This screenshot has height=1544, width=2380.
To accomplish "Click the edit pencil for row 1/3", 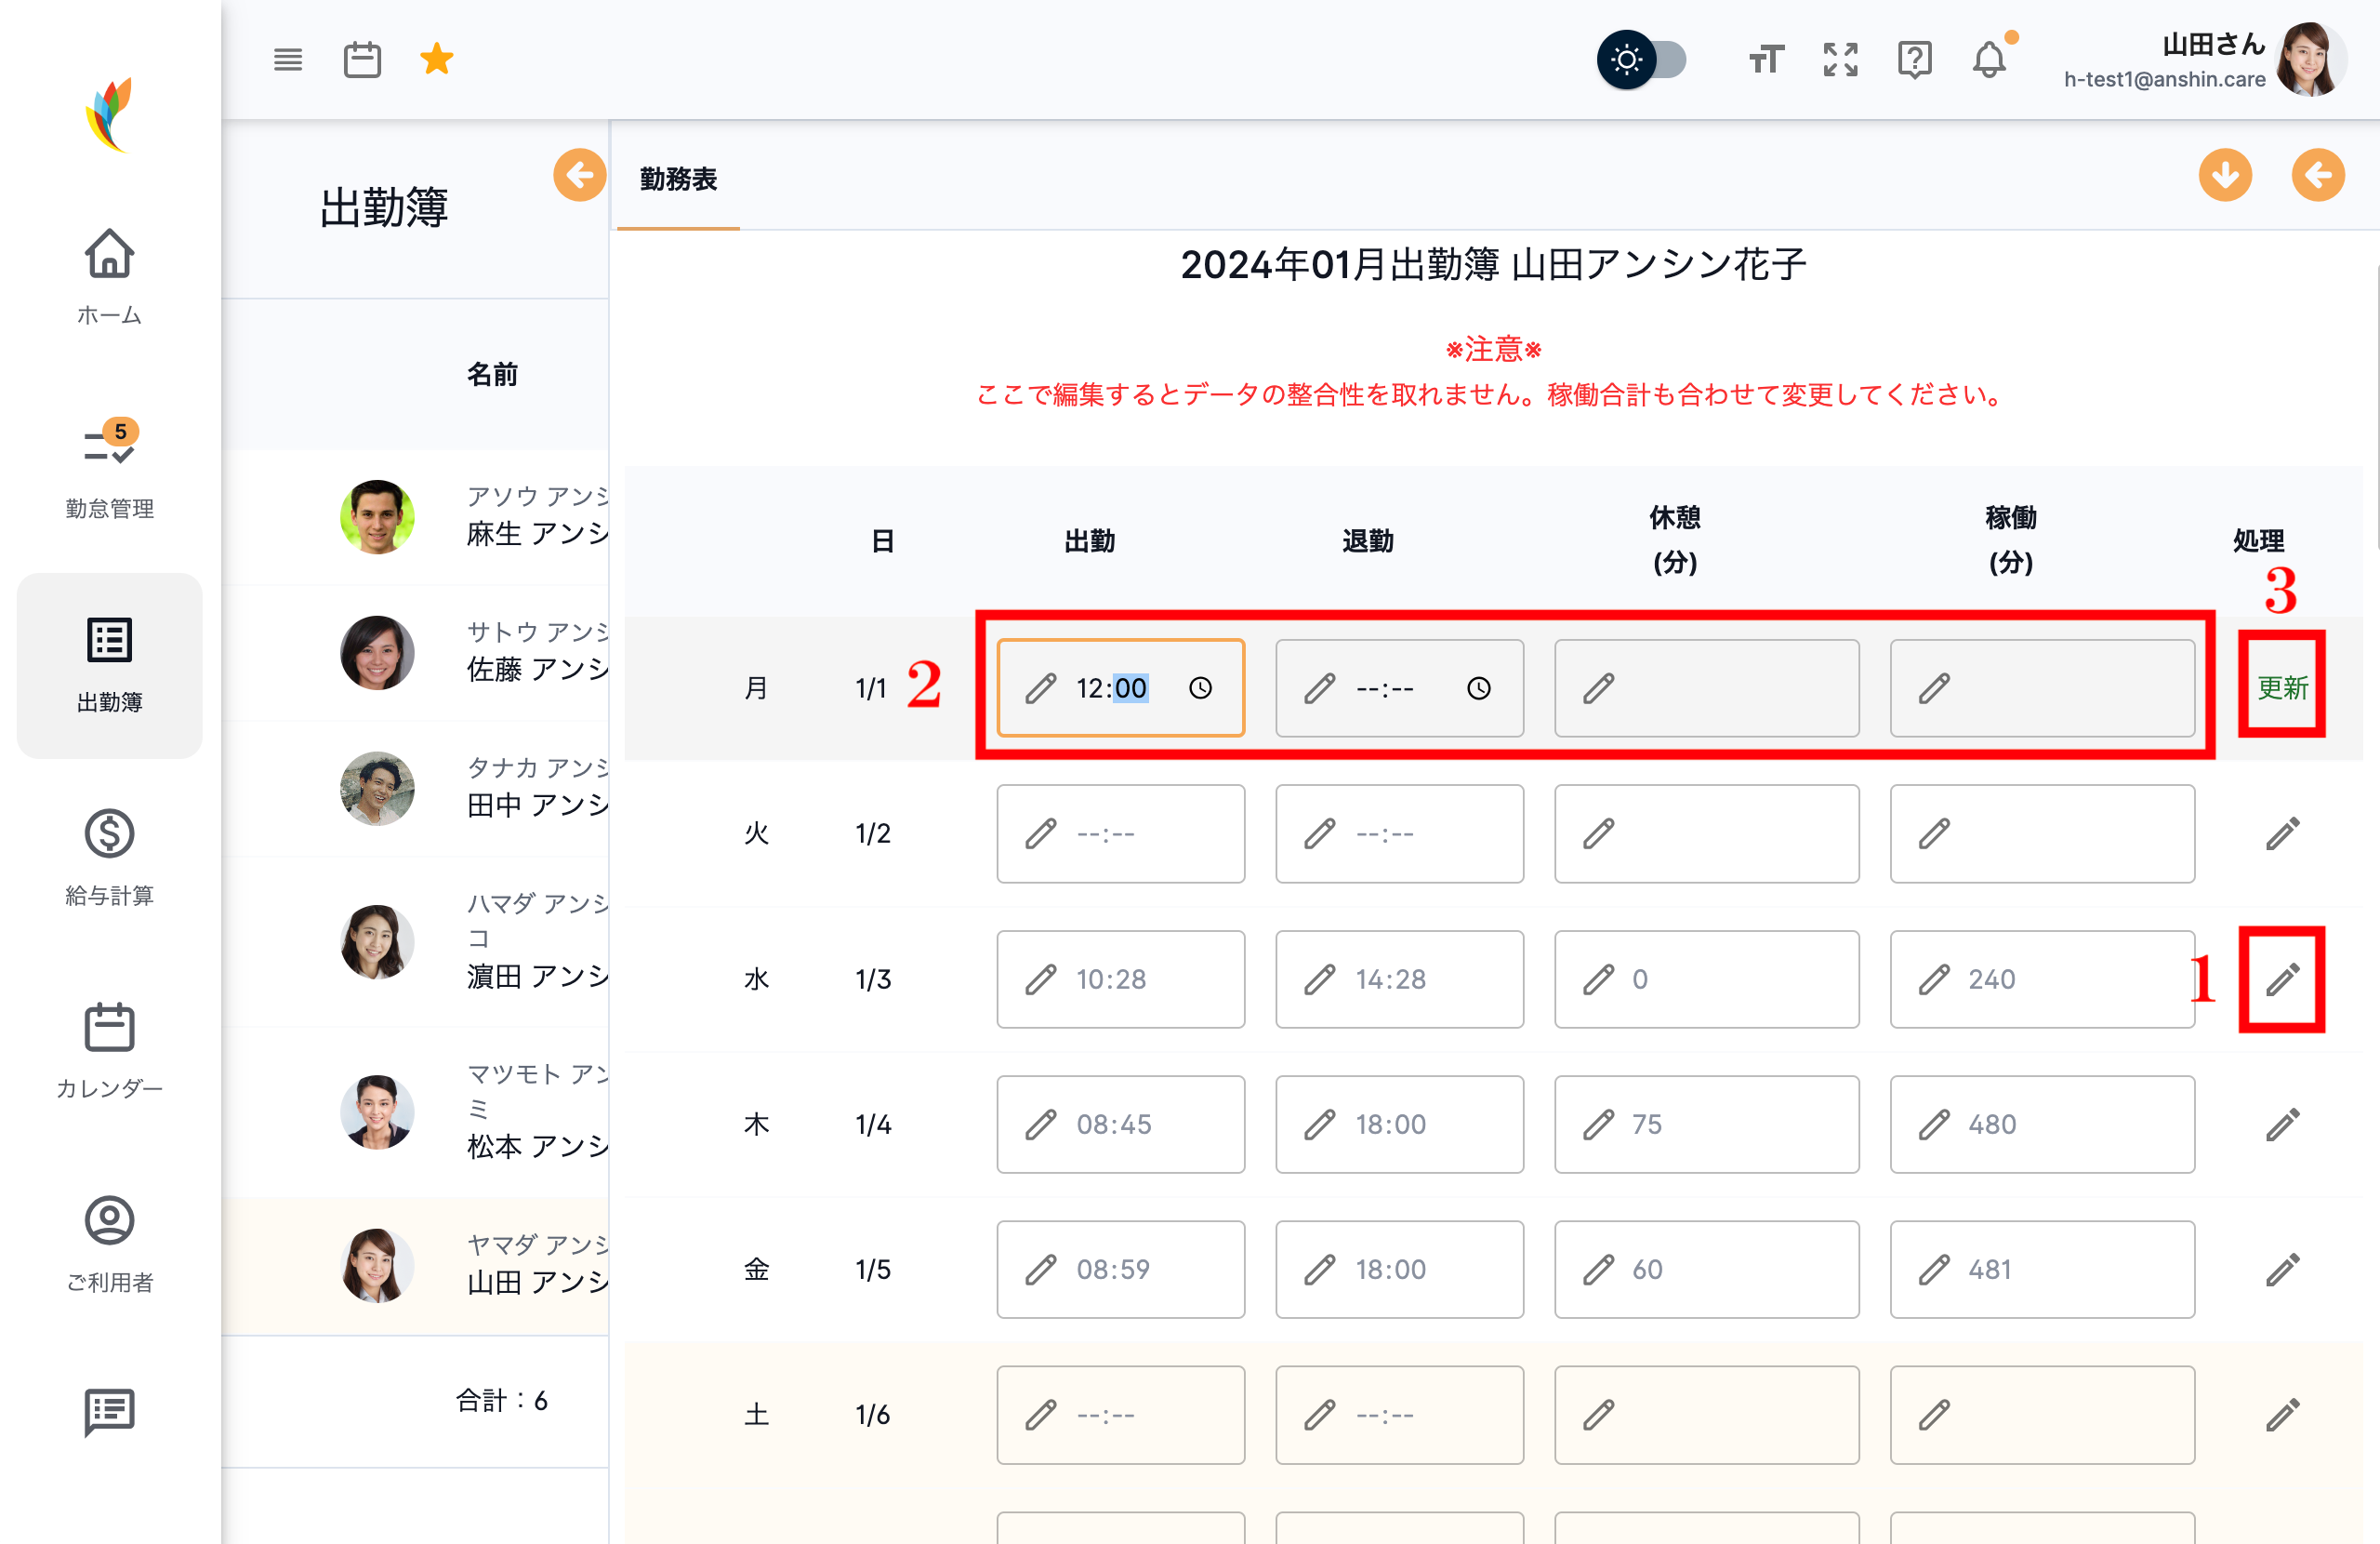I will (2283, 979).
